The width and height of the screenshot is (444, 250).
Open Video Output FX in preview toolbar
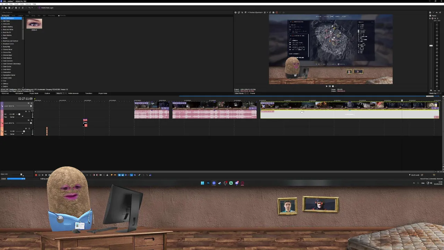242,12
